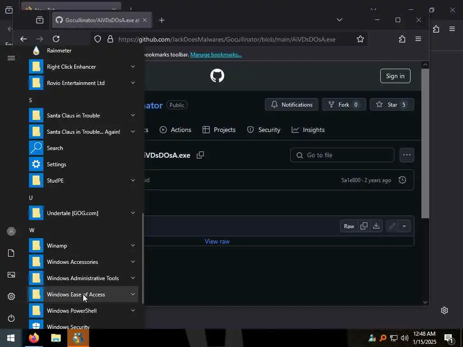Expand Right Click Enhancer folder
This screenshot has height=347, width=463.
(83, 67)
